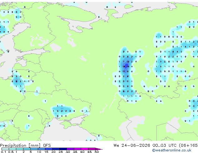Click the 20–25 mm legend color swatch

point(56,149)
